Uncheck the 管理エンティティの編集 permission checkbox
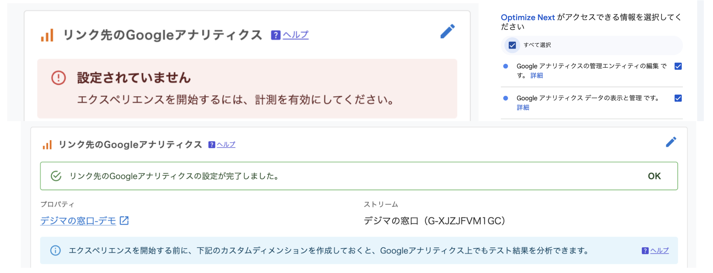The image size is (713, 273). 678,66
